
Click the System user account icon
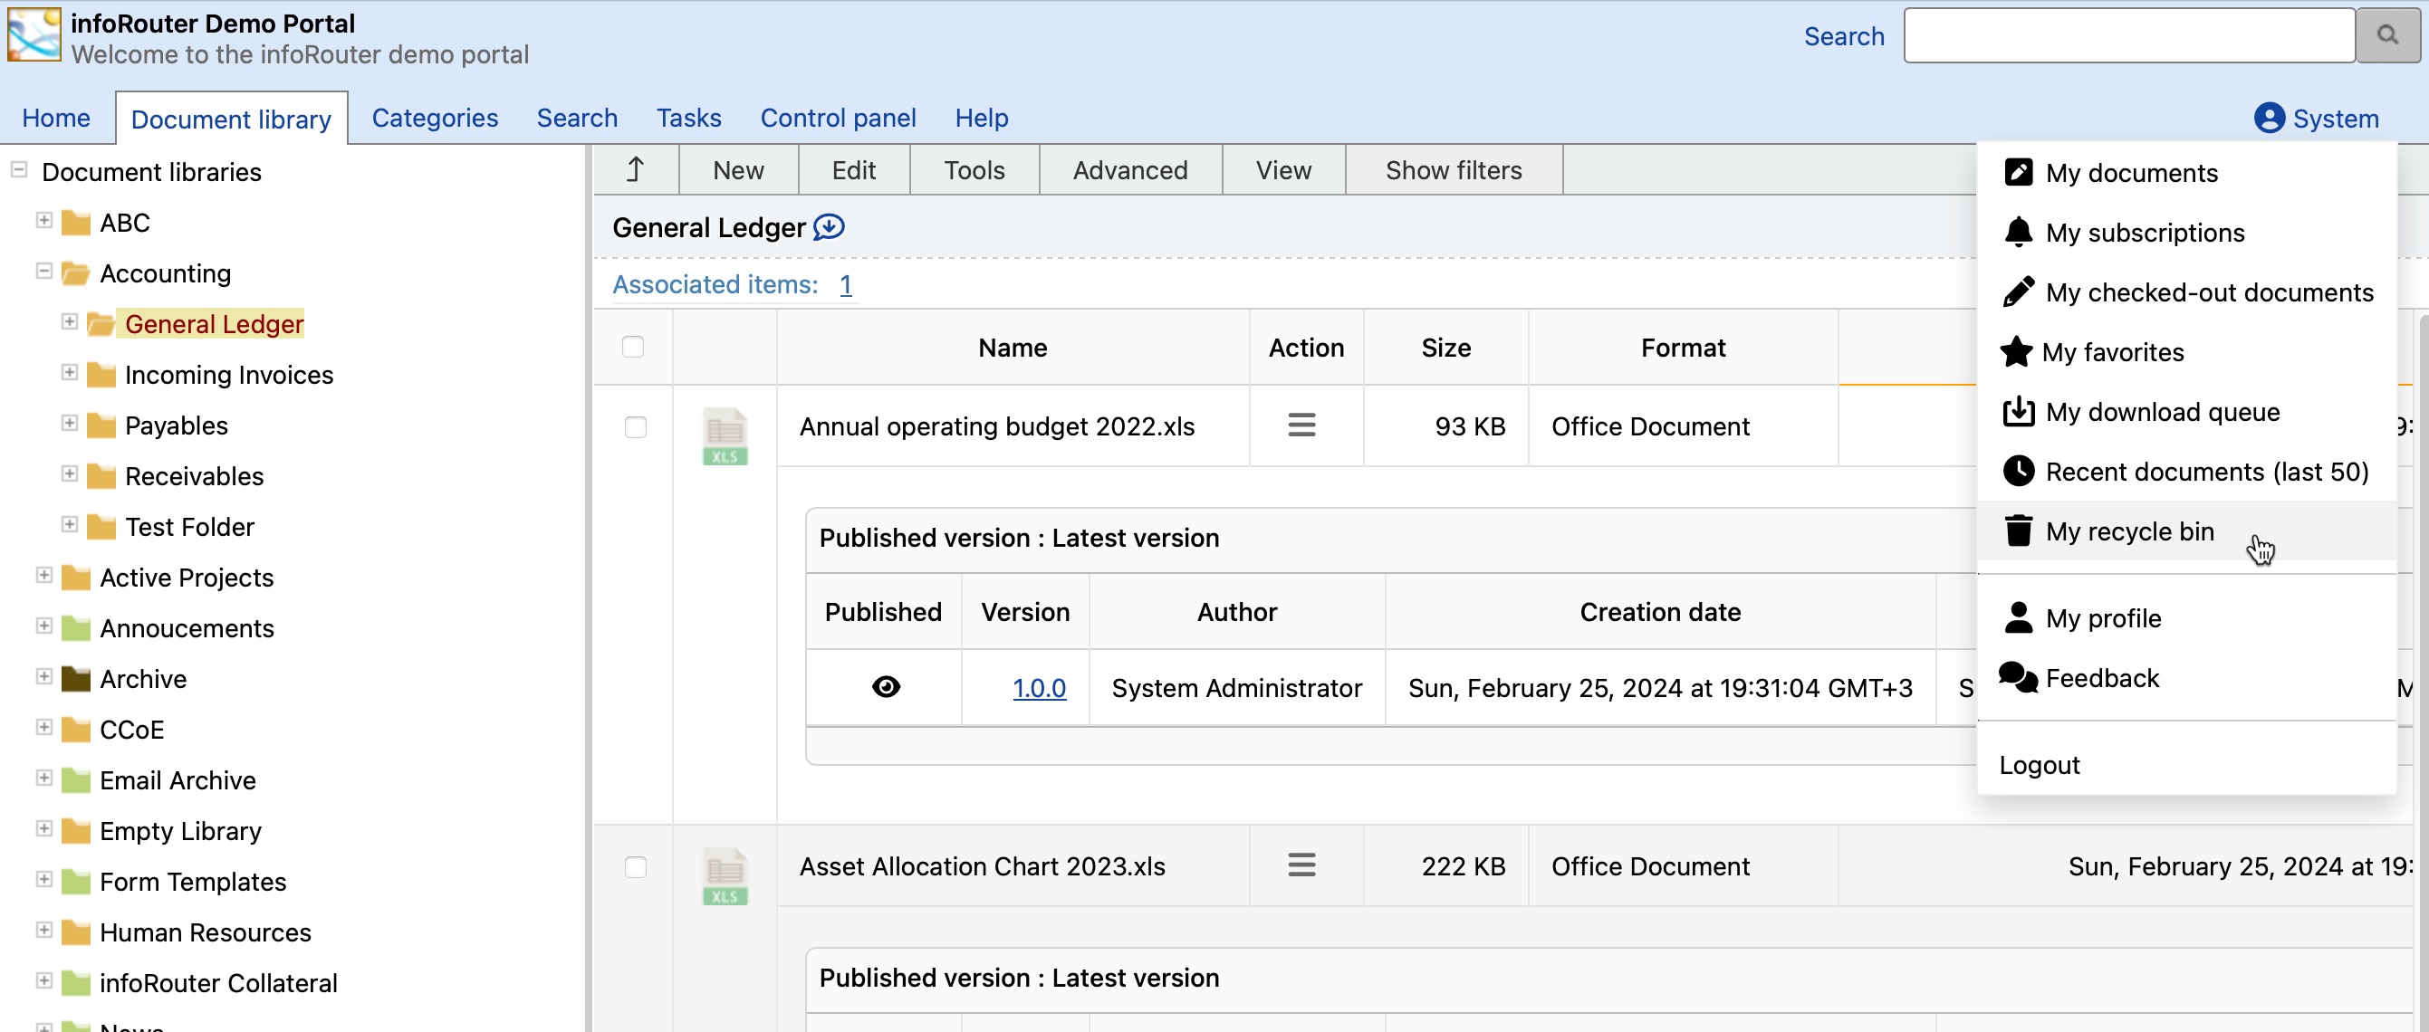[x=2269, y=119]
